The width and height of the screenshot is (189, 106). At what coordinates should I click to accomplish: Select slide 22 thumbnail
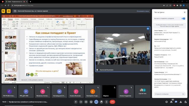tap(11, 34)
